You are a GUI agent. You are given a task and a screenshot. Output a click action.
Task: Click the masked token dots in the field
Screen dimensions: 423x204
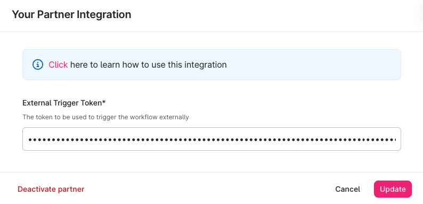(212, 140)
